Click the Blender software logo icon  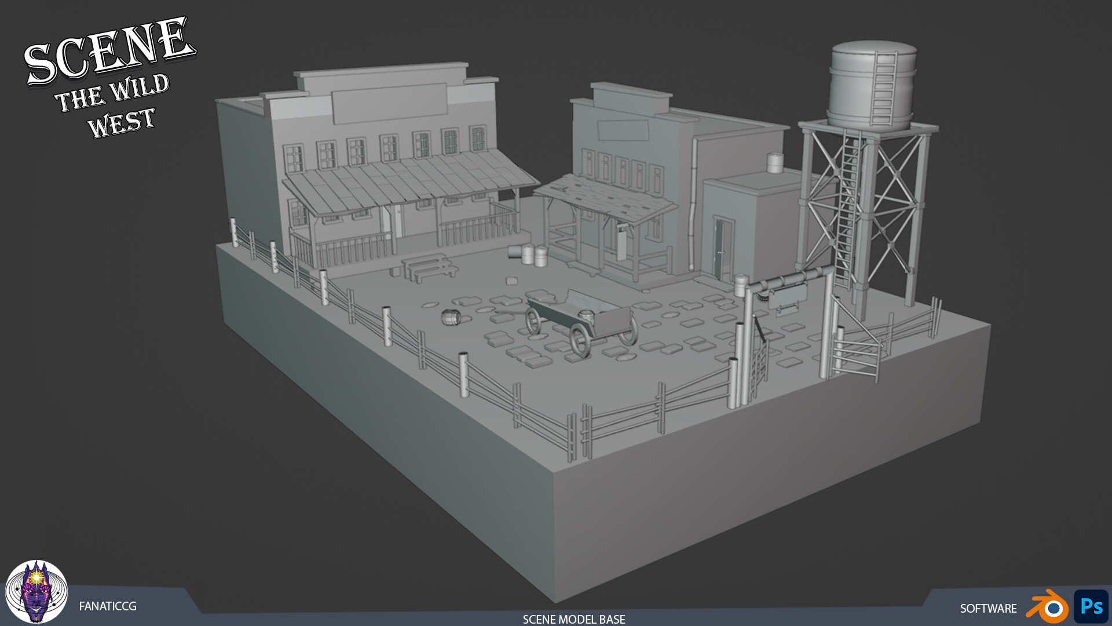[x=1047, y=606]
